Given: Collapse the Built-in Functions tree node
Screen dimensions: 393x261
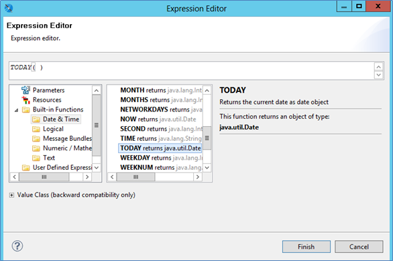Looking at the screenshot, I should 16,110.
